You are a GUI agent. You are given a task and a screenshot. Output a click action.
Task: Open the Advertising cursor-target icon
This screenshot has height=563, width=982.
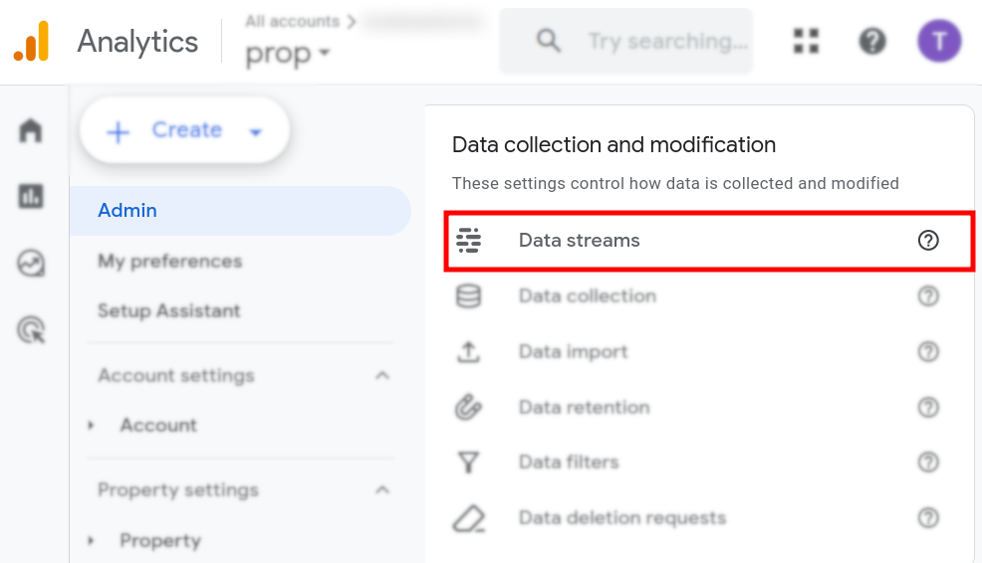[31, 329]
